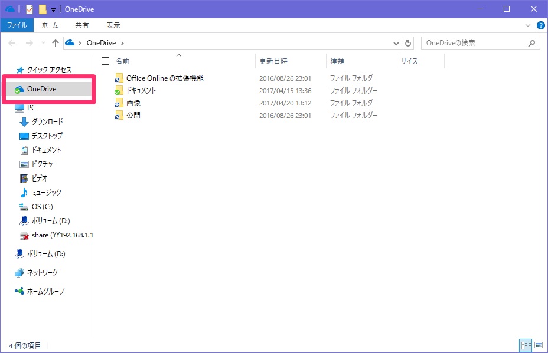Open クイック アクセス in the navigation pane

pyautogui.click(x=49, y=70)
